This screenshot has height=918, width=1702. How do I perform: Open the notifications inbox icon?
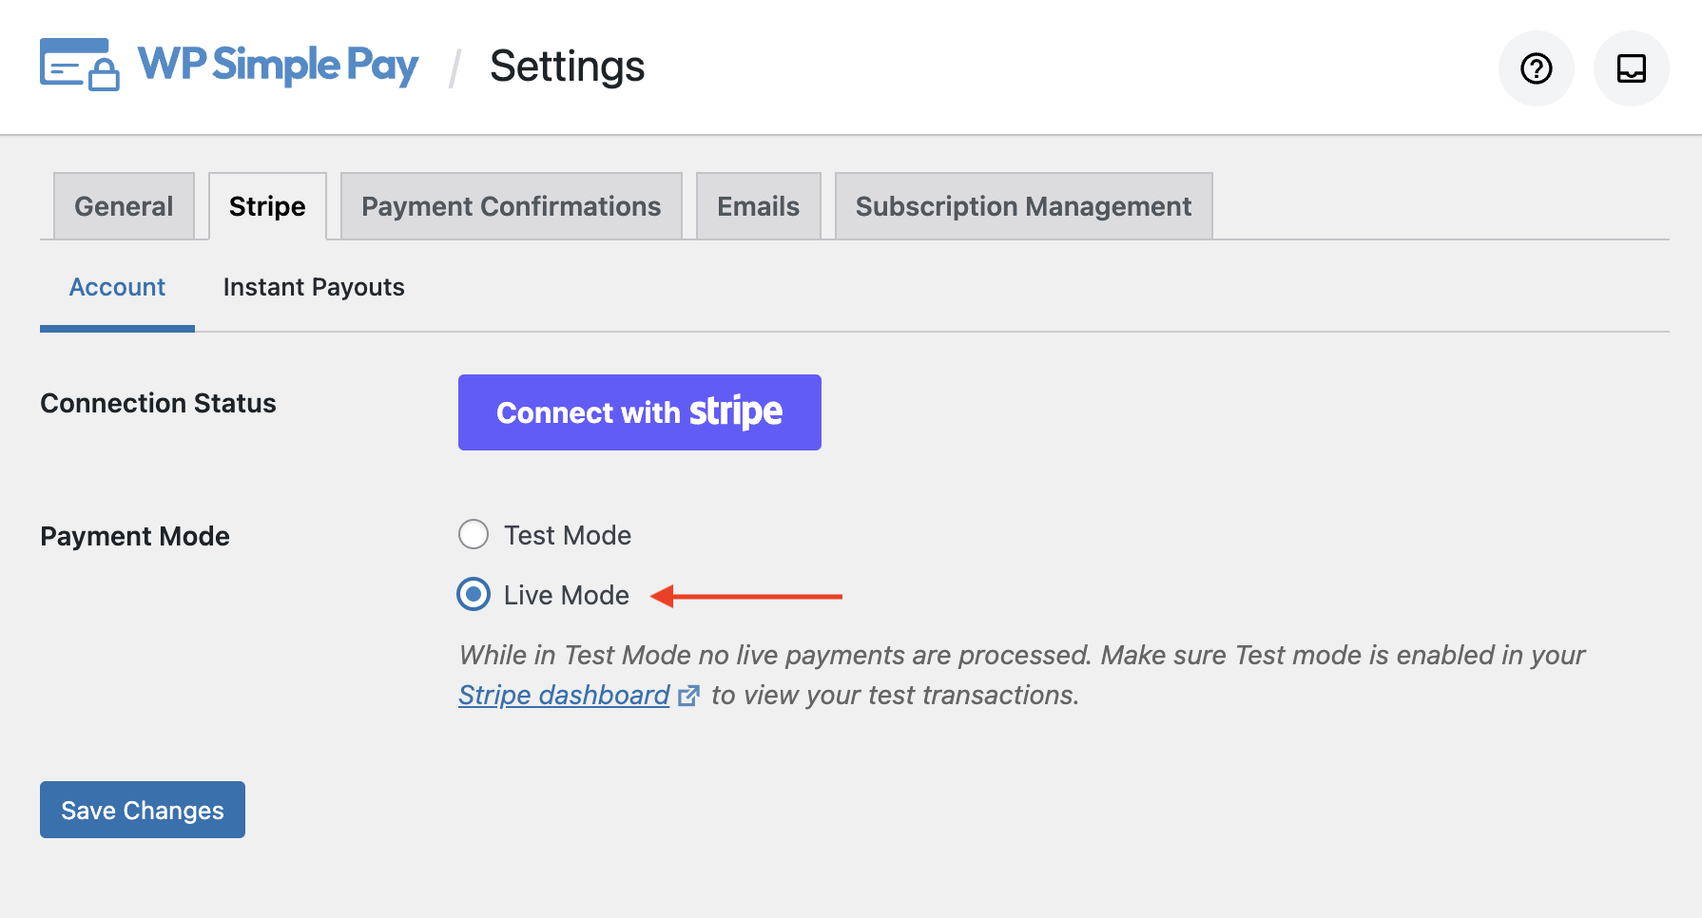(x=1632, y=68)
